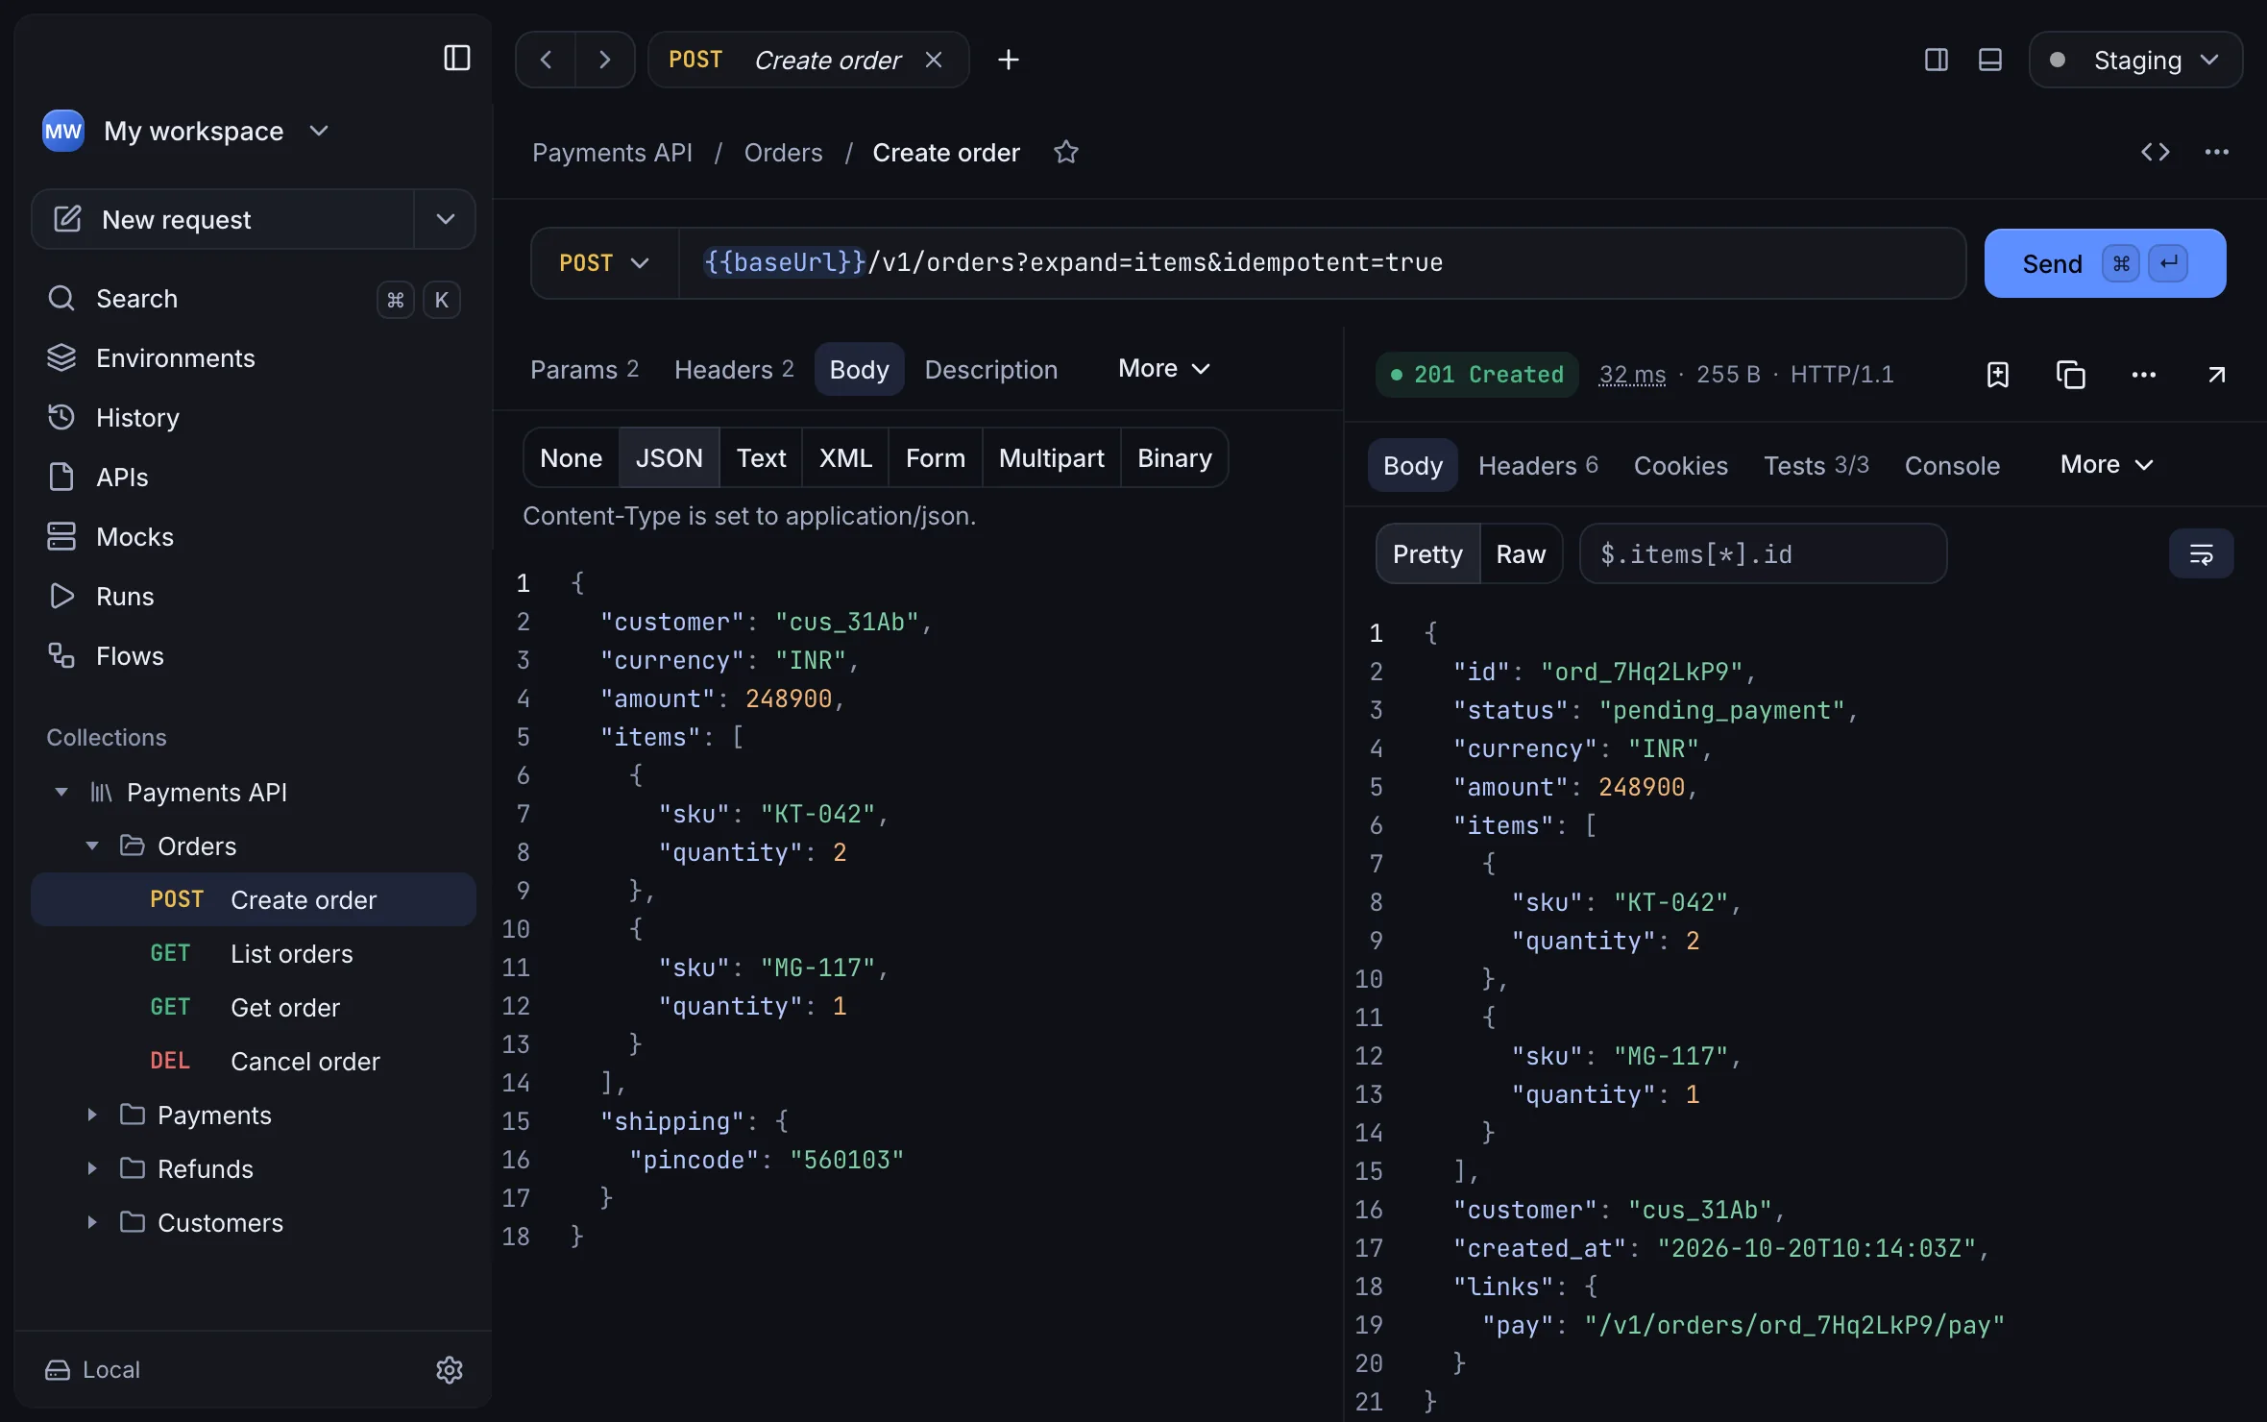This screenshot has width=2267, height=1422.
Task: Select XML body type
Action: click(x=845, y=457)
